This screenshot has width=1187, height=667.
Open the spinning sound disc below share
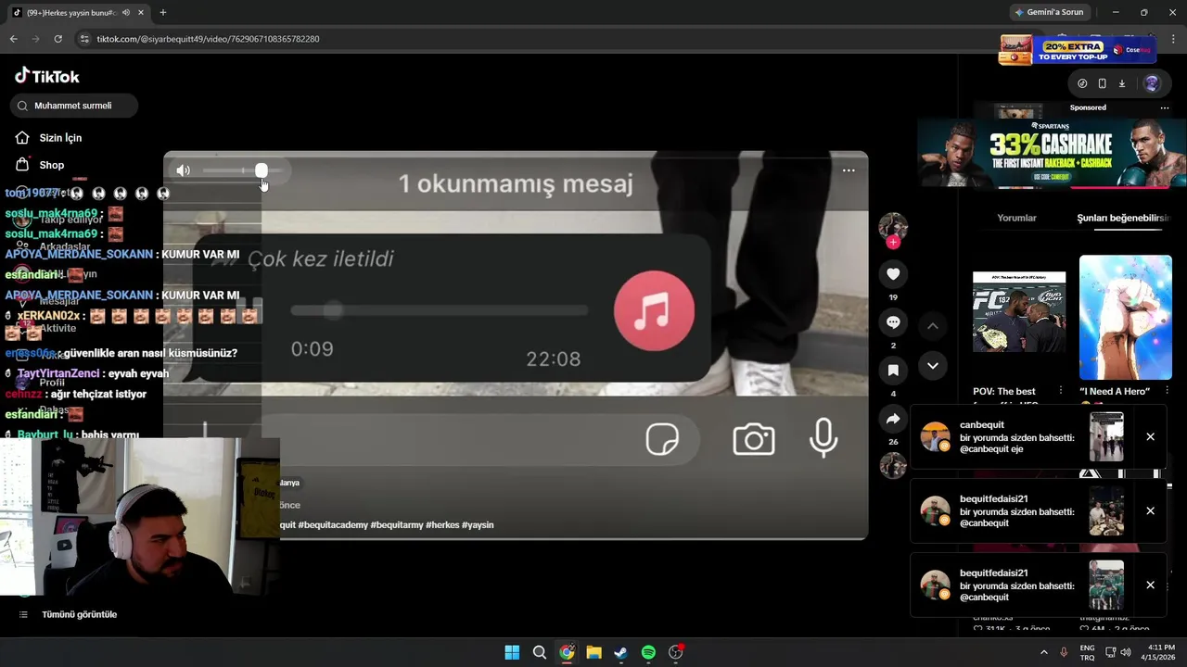coord(893,465)
